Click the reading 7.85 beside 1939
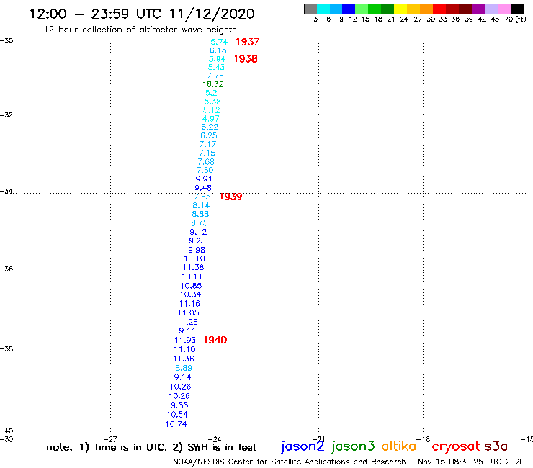Screen dimensions: 533x468 (202, 197)
